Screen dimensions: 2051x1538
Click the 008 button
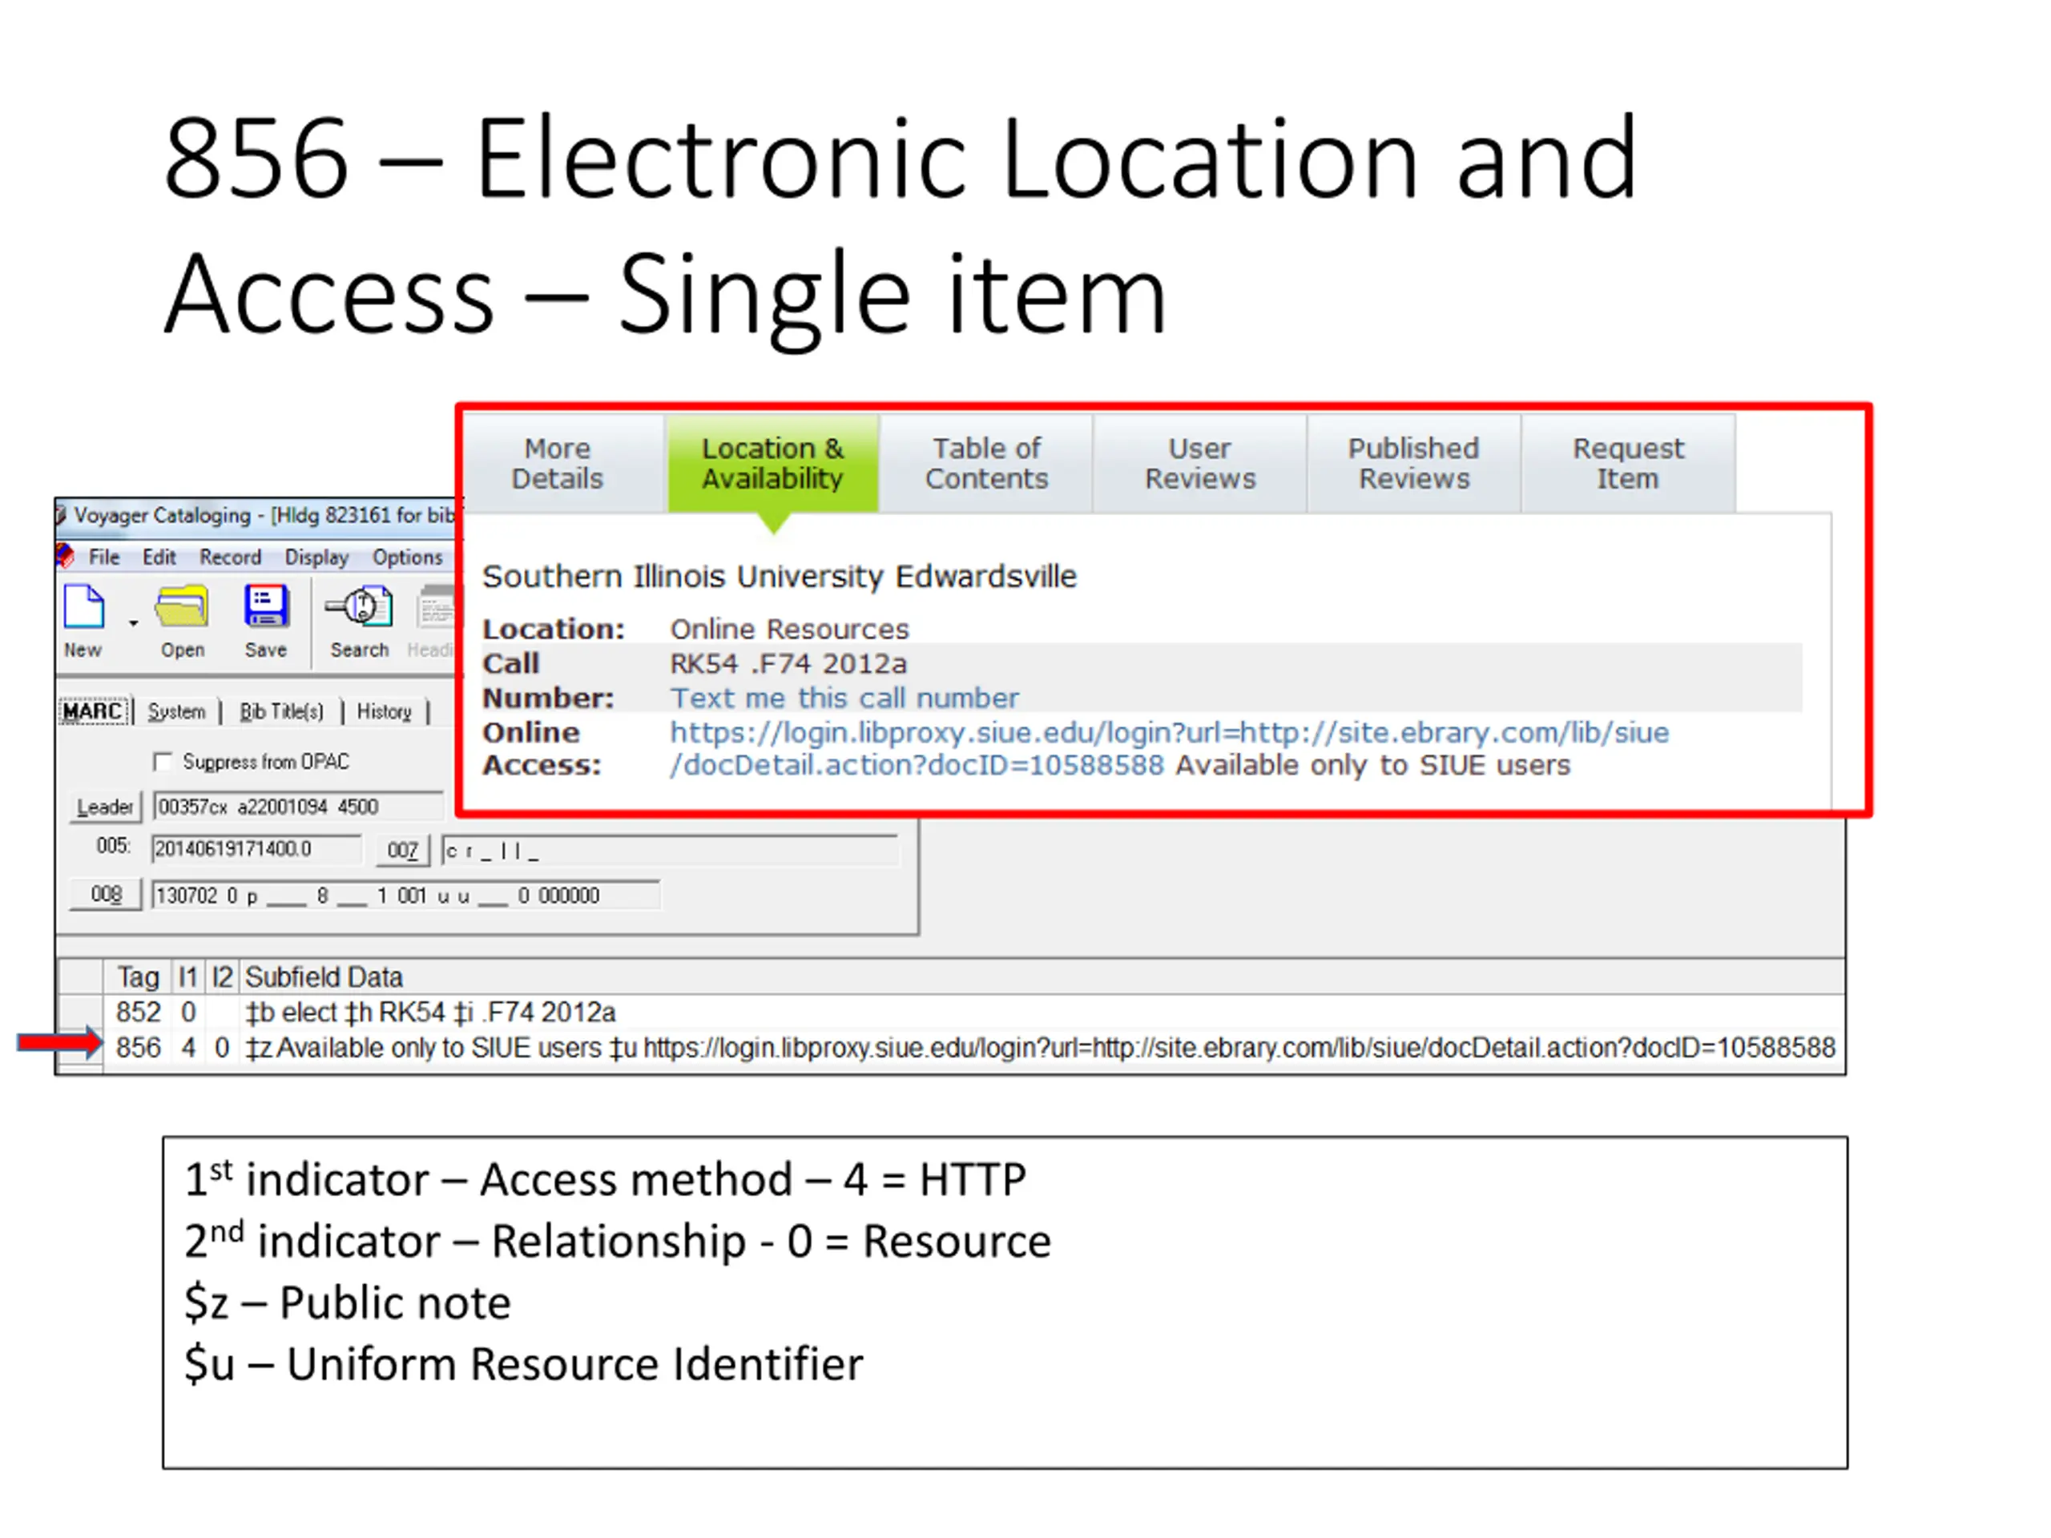106,895
